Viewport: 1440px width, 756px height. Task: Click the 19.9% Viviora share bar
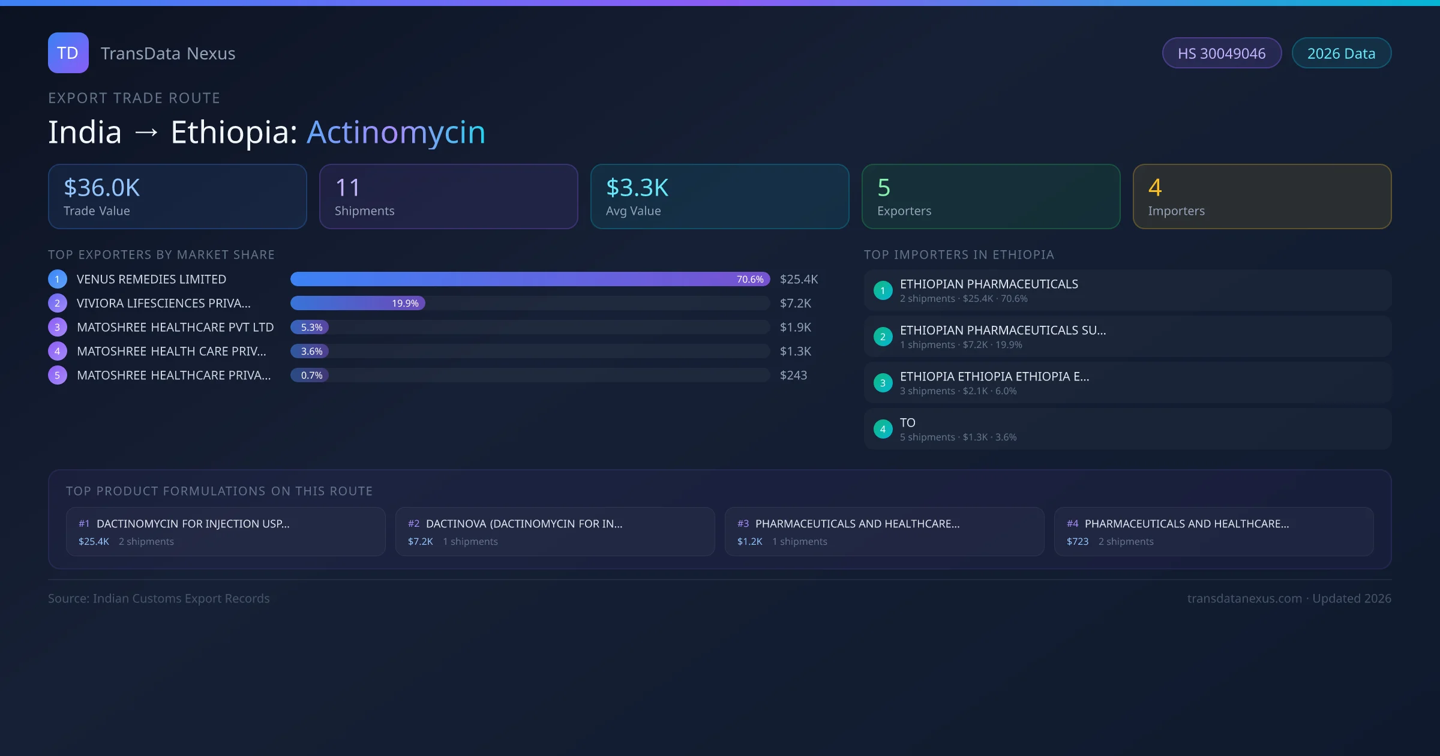[358, 303]
